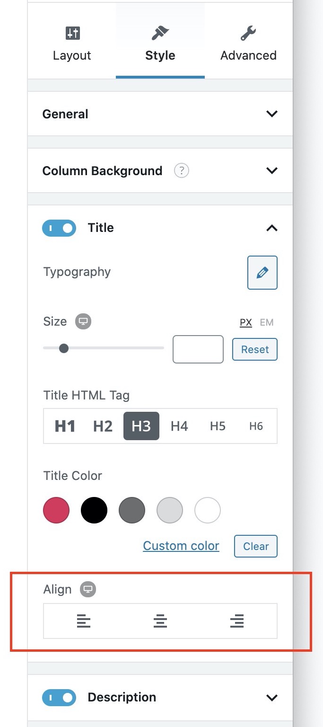Disable the Title section toggle

(59, 228)
